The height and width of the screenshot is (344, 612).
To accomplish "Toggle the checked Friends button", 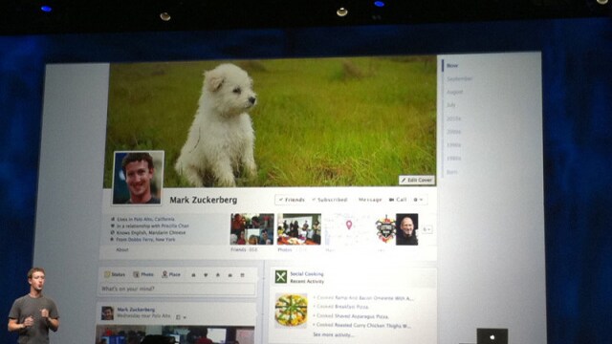I will click(291, 200).
